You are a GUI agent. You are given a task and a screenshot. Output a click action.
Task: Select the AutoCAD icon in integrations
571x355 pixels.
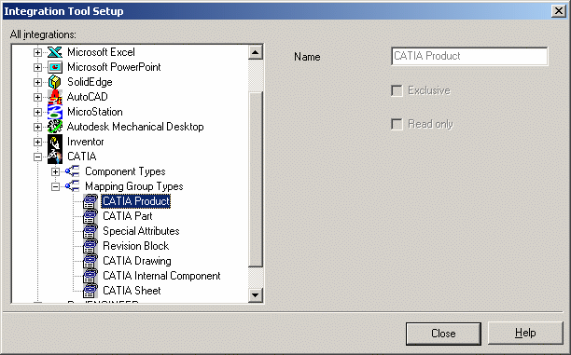[x=55, y=97]
